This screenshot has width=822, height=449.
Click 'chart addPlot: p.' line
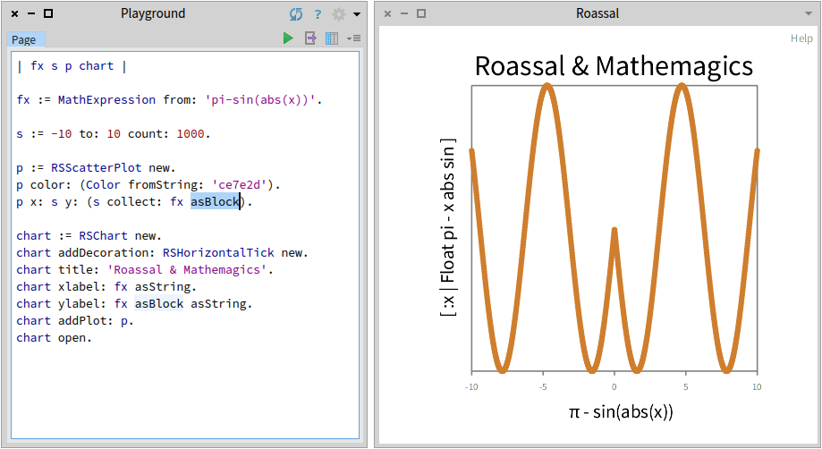(75, 320)
